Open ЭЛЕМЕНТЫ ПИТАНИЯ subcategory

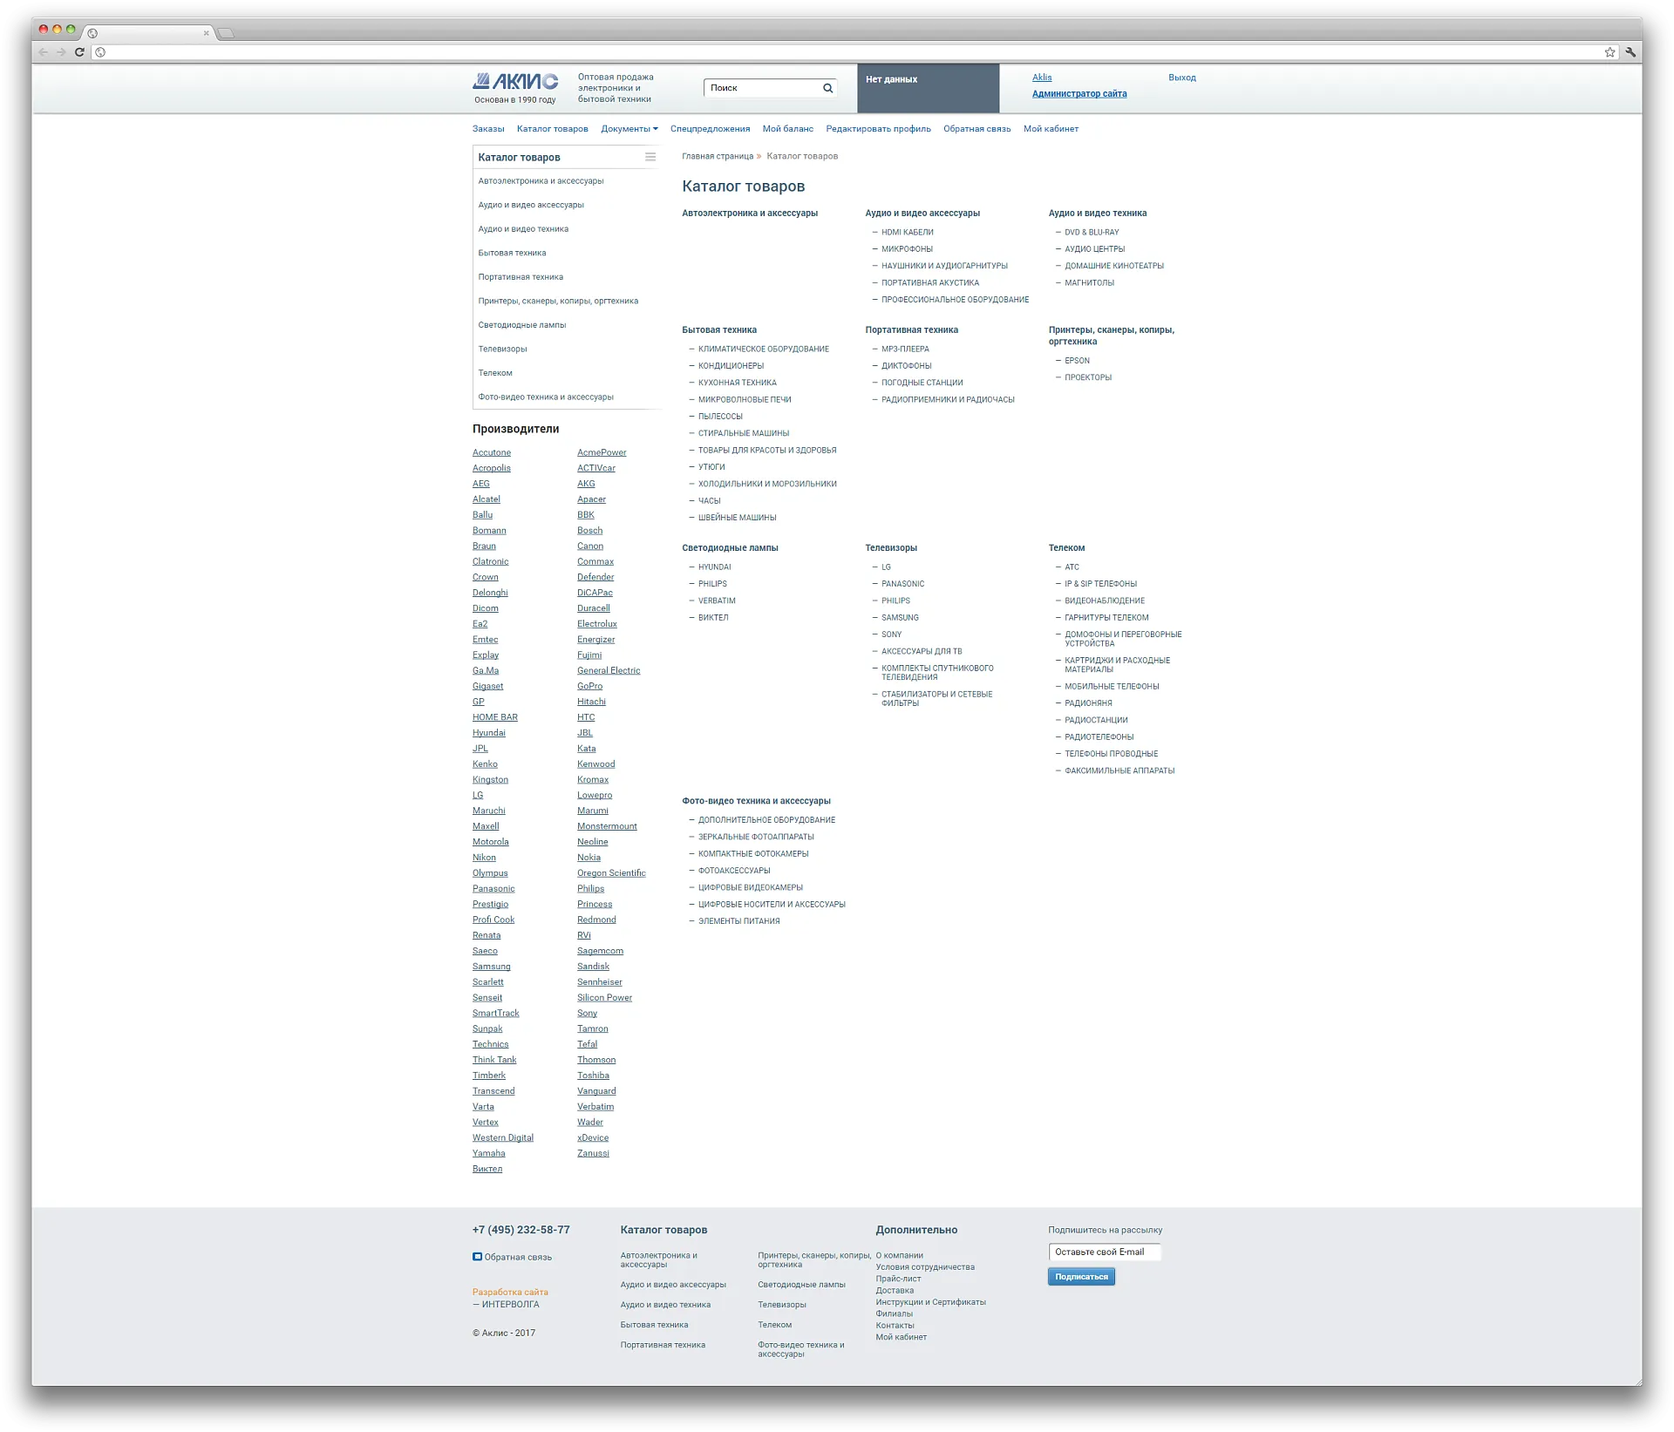tap(738, 921)
